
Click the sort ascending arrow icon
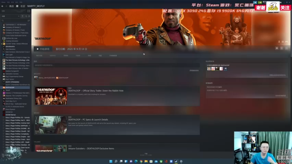coord(23,16)
